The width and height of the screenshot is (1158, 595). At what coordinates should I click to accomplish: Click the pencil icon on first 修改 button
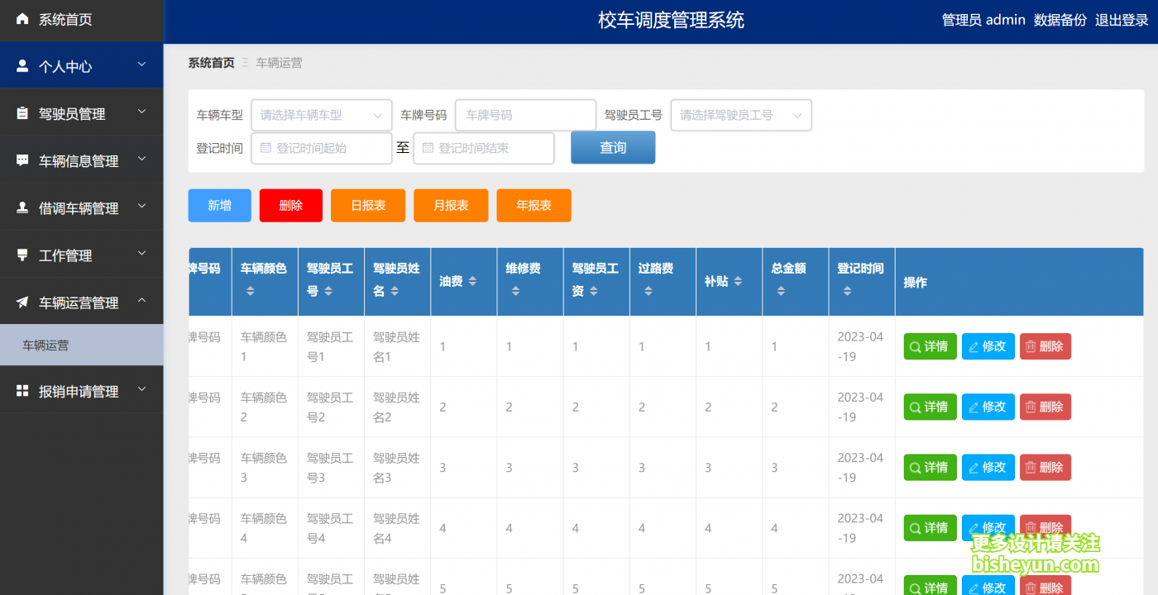pyautogui.click(x=974, y=346)
